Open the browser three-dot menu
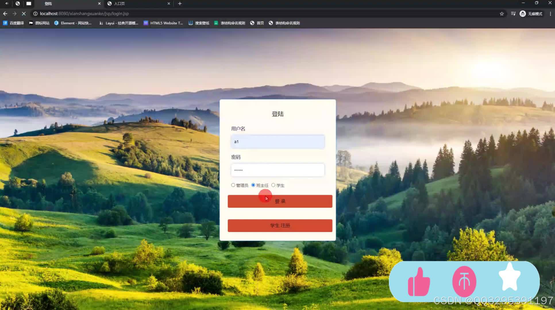The width and height of the screenshot is (555, 310). pyautogui.click(x=550, y=13)
